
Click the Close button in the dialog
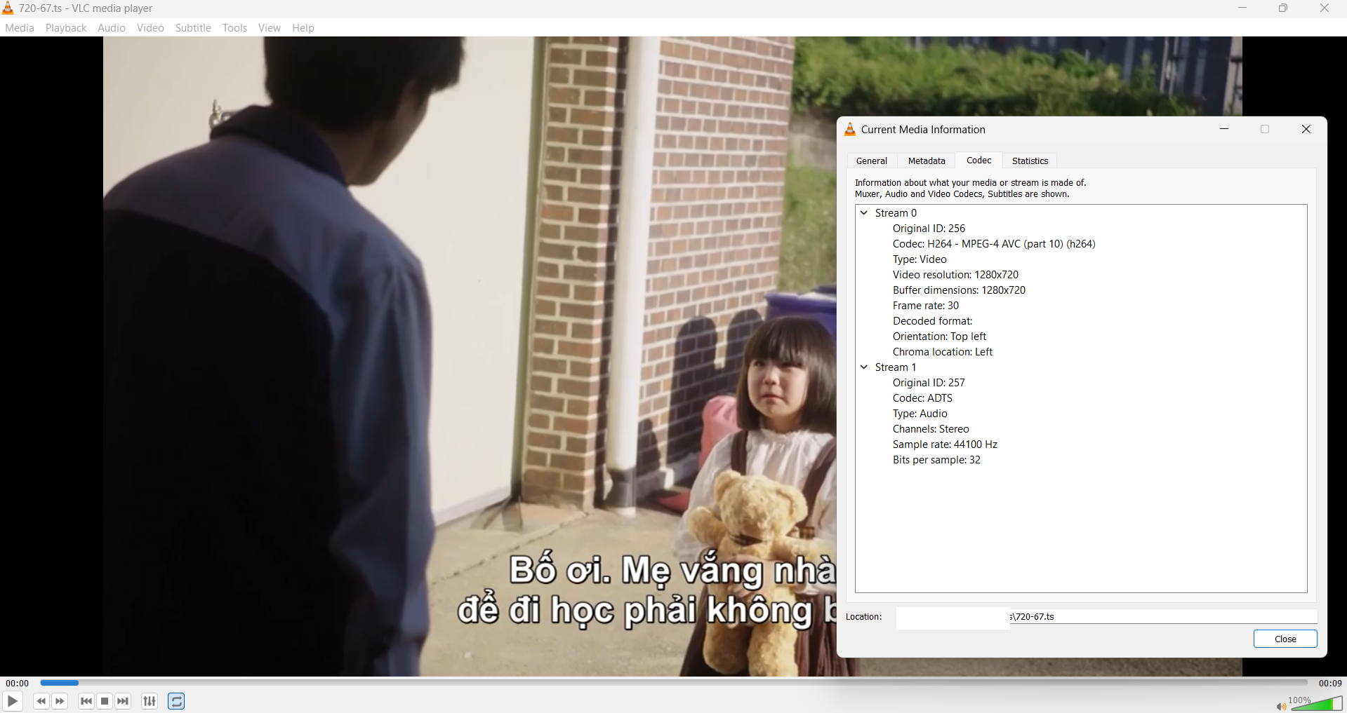point(1285,639)
